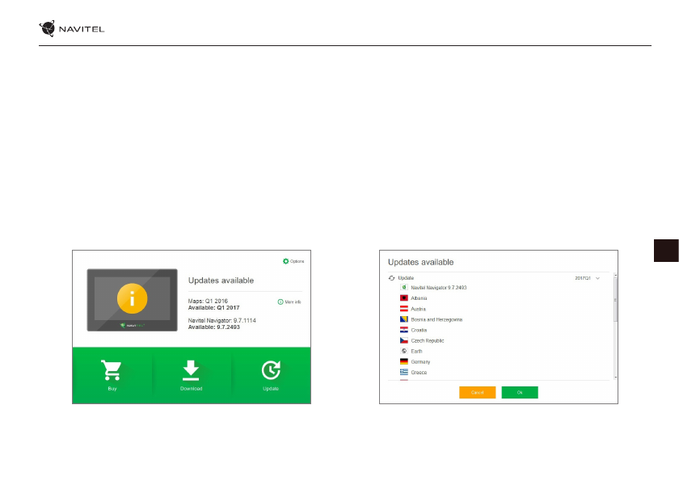The width and height of the screenshot is (679, 481).
Task: Click the Download arrow icon
Action: click(191, 369)
